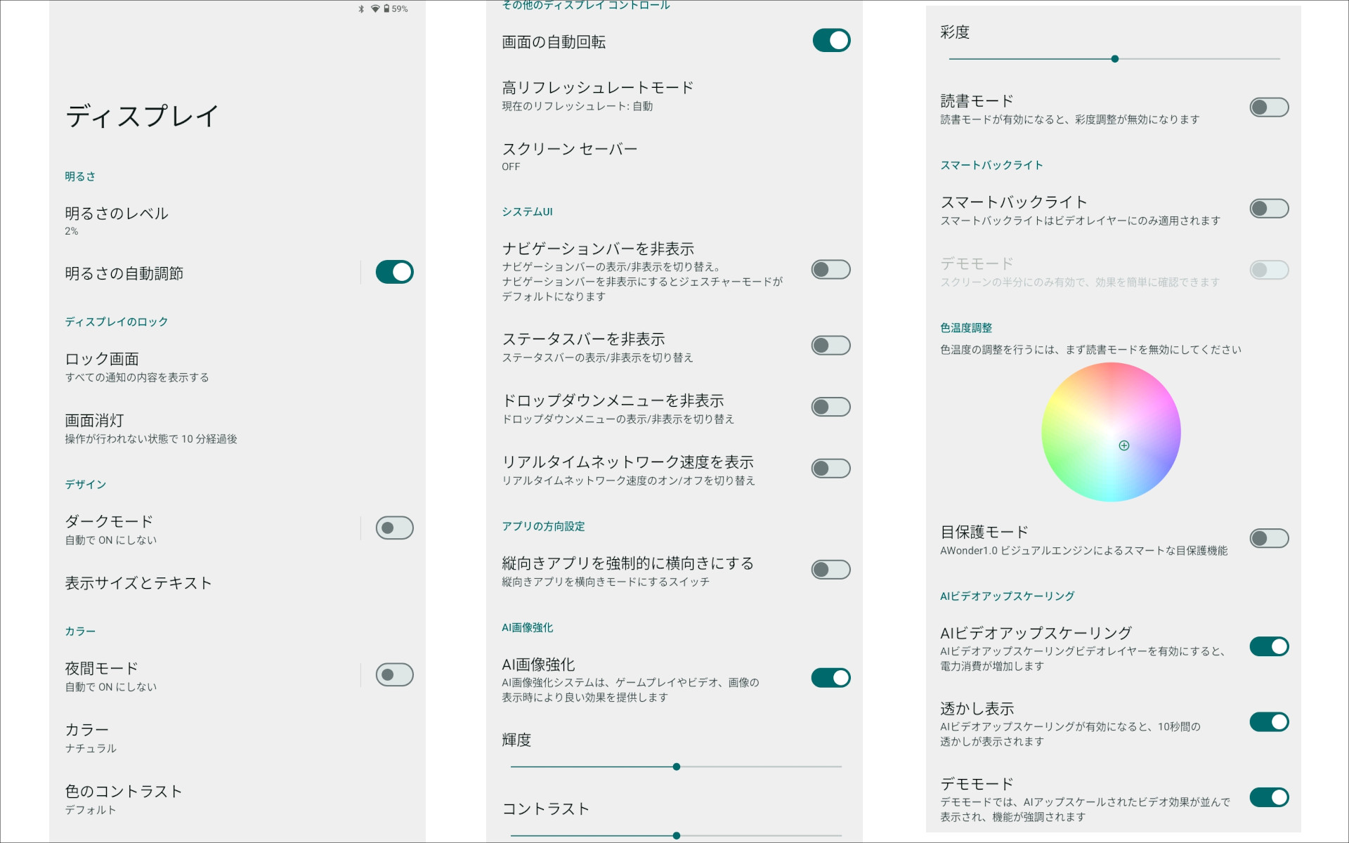Enable ステータスバーを非表示
The image size is (1349, 843).
830,345
